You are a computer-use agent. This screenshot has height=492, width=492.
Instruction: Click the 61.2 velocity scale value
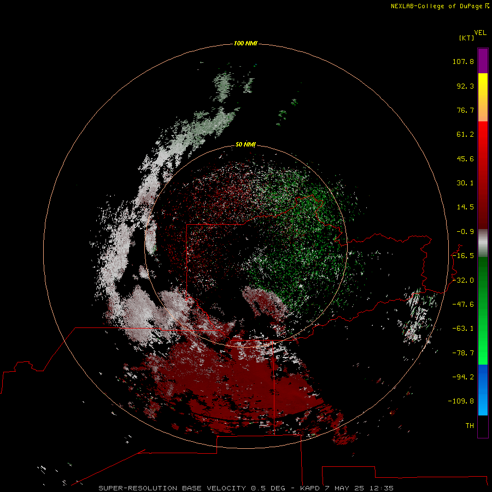point(465,134)
